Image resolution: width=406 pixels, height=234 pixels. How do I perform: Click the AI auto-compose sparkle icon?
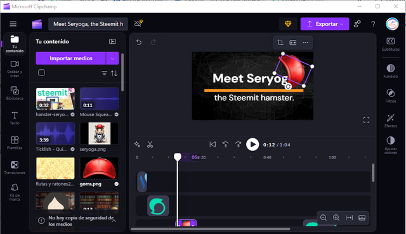point(137,145)
